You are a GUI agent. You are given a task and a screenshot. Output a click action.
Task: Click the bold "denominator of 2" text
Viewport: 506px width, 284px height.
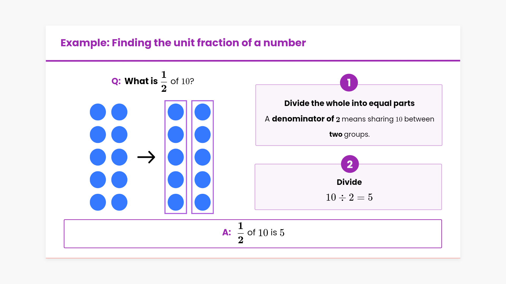coord(306,119)
